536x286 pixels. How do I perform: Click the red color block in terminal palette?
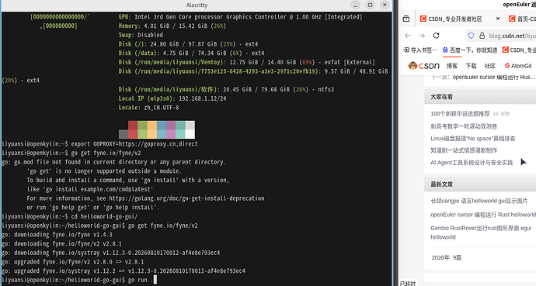133,129
